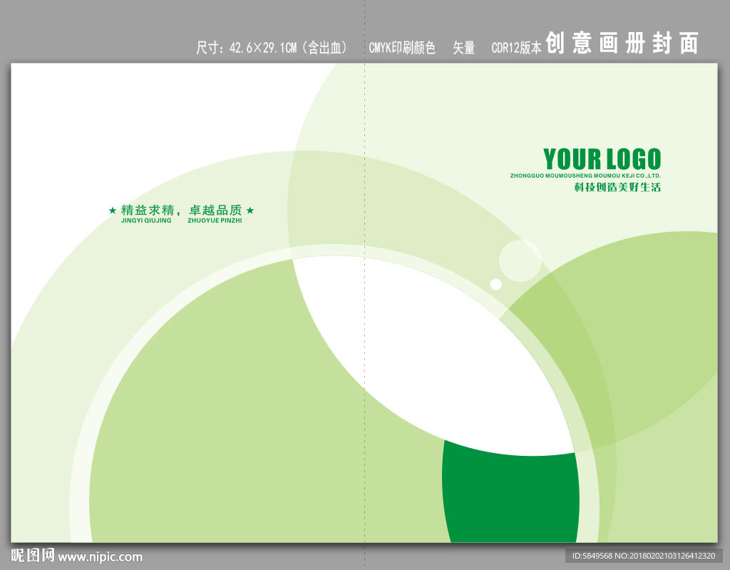This screenshot has width=730, height=570.
Task: Click the ID:5849568 number text
Action: click(592, 556)
